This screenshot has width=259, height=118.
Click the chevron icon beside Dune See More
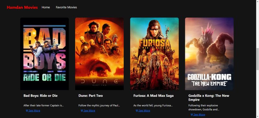point(82,111)
